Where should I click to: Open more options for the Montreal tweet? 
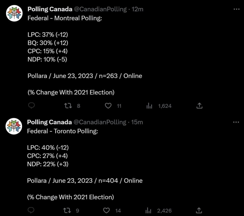236,9
